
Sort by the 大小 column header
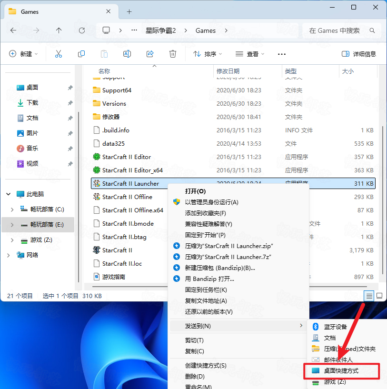[348, 71]
